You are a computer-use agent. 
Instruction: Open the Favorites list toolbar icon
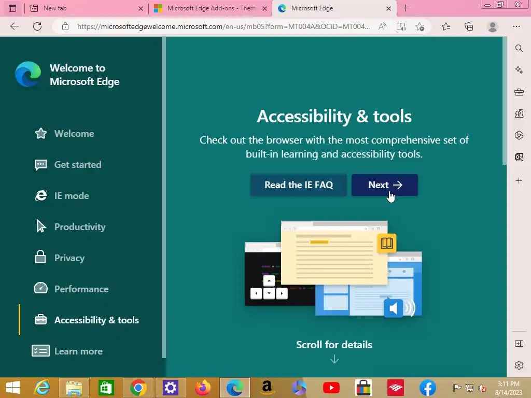446,26
